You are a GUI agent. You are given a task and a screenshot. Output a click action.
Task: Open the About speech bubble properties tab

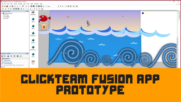(x=21, y=56)
